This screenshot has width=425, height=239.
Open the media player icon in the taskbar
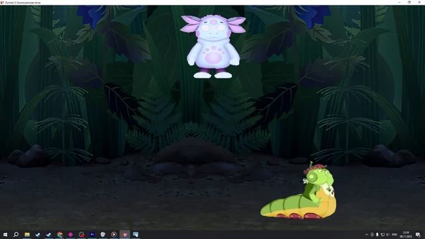[x=114, y=234]
